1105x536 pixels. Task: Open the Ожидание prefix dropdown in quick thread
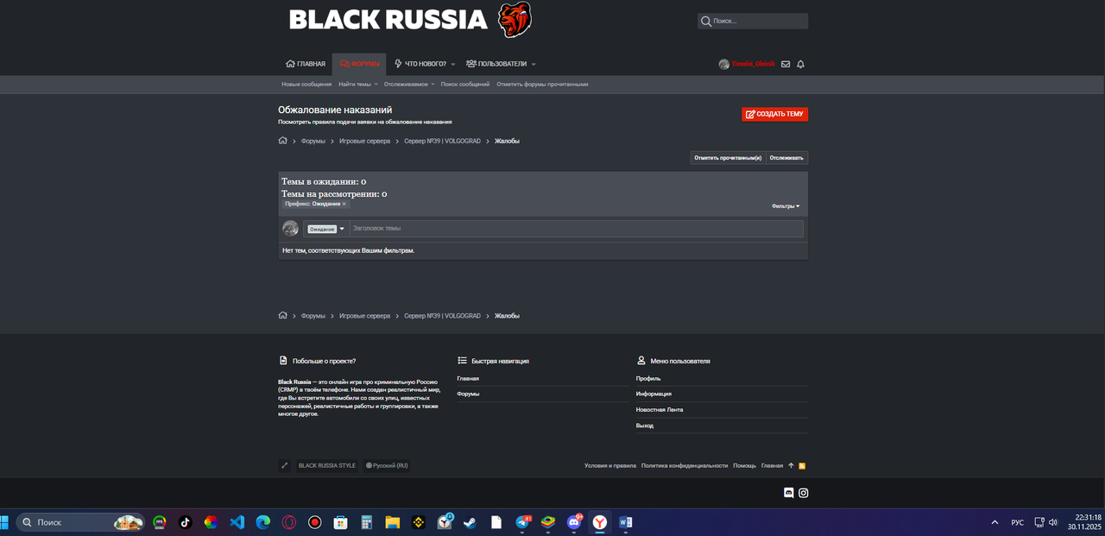point(326,229)
